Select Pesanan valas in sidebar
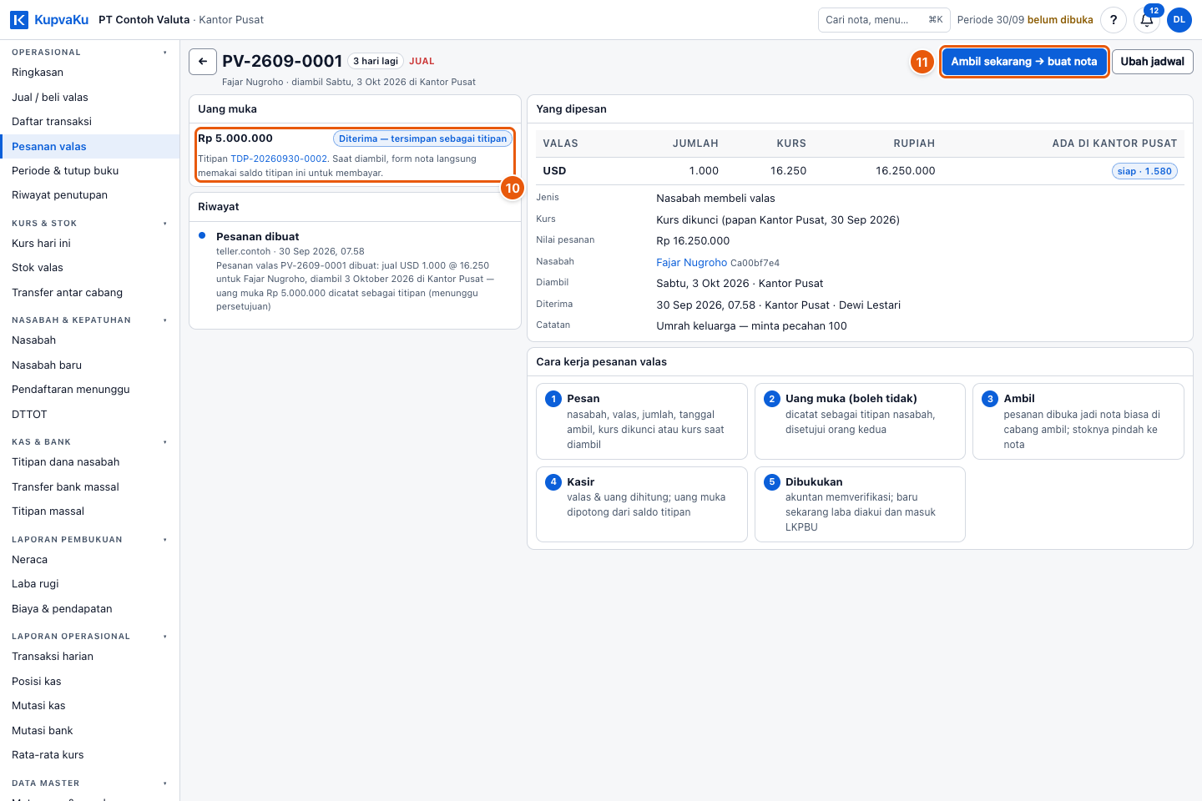1202x801 pixels. click(x=89, y=147)
